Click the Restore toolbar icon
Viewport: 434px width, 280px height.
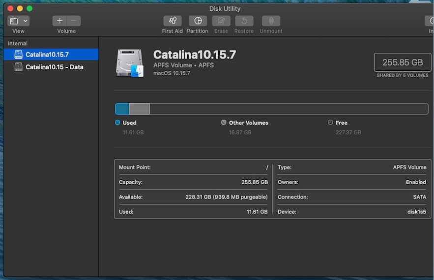click(x=244, y=21)
